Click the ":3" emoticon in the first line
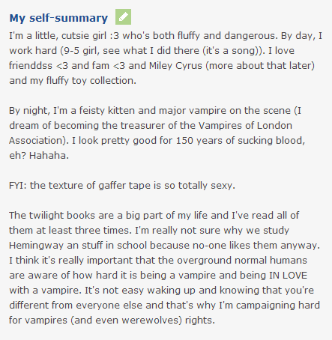The height and width of the screenshot is (340, 332). [115, 36]
